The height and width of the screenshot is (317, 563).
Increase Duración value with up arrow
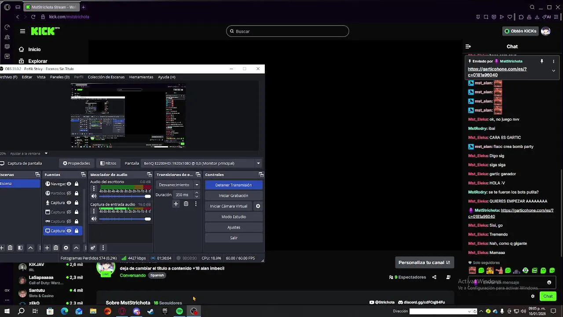(x=196, y=193)
